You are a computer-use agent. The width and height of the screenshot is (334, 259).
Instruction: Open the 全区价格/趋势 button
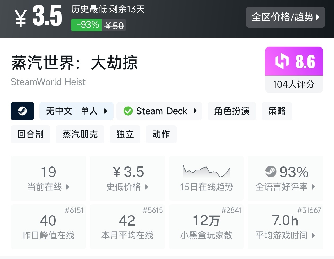tap(285, 17)
